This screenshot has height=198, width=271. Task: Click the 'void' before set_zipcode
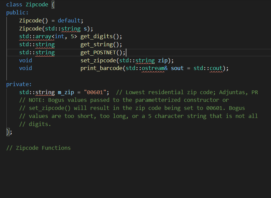tap(25, 61)
